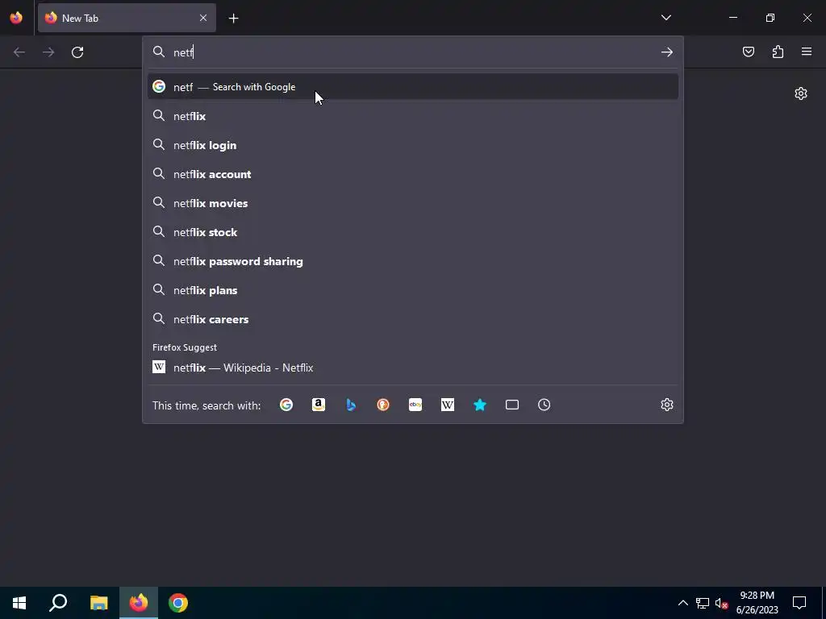The width and height of the screenshot is (826, 619).
Task: Choose the 'netflix login' suggestion
Action: (412, 145)
